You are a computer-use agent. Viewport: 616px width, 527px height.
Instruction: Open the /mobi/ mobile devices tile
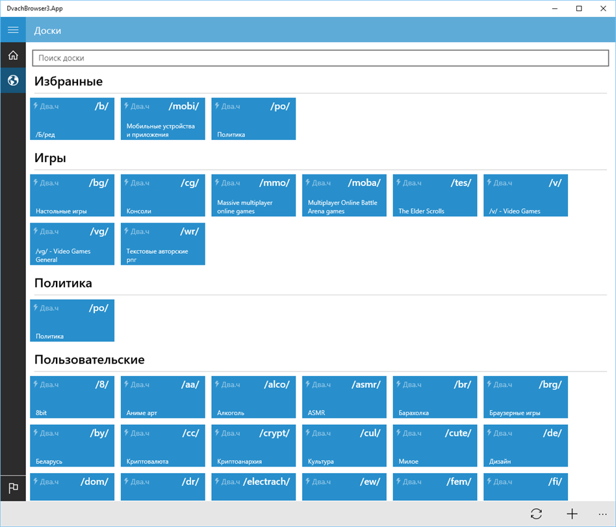click(x=163, y=119)
